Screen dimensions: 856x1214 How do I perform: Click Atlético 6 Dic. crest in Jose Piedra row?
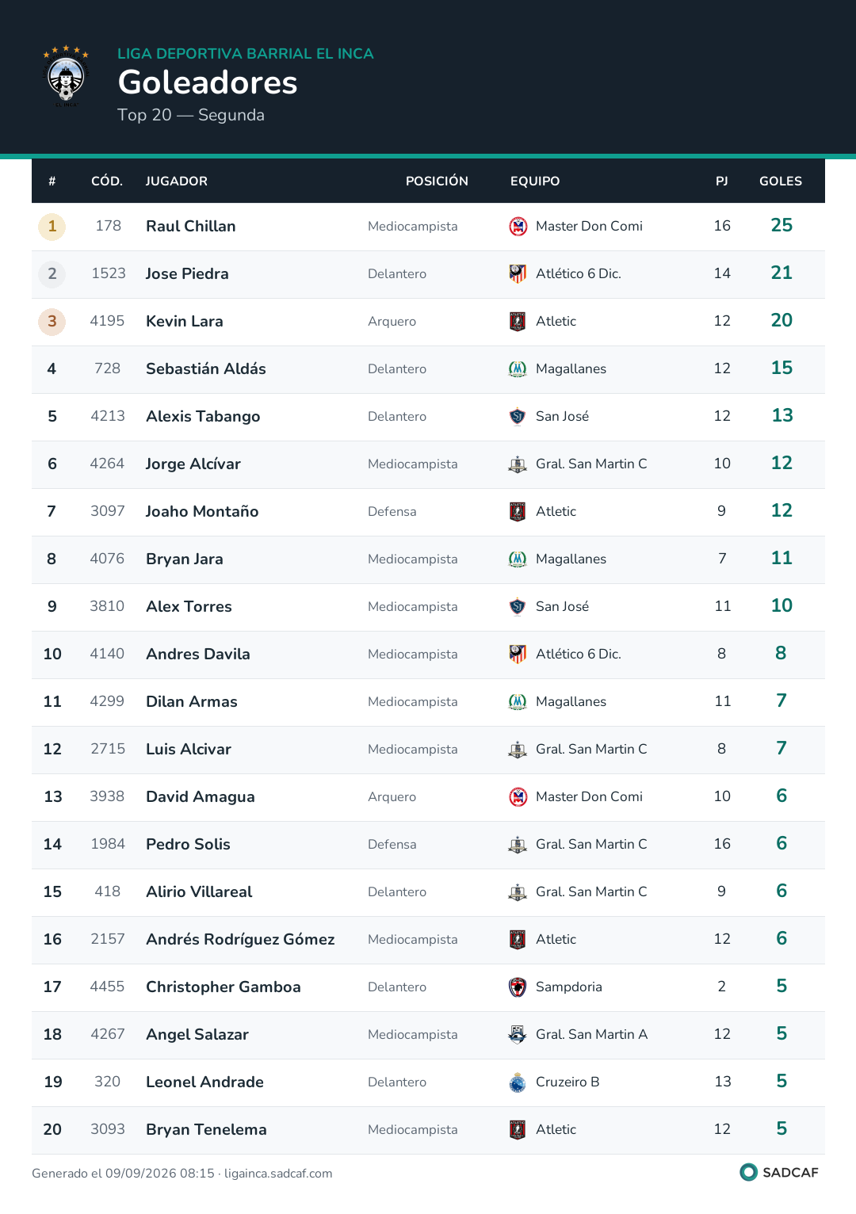pos(518,274)
